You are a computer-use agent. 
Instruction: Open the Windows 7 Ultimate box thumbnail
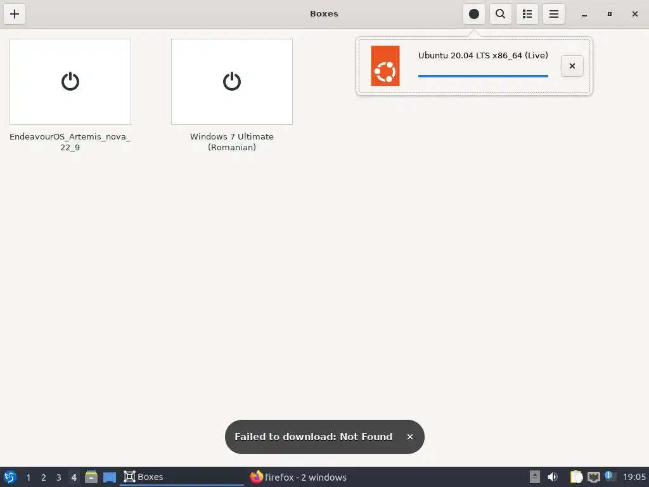232,82
